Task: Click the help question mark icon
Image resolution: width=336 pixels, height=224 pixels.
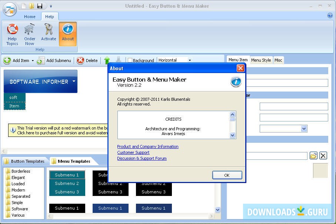Action: (x=330, y=15)
